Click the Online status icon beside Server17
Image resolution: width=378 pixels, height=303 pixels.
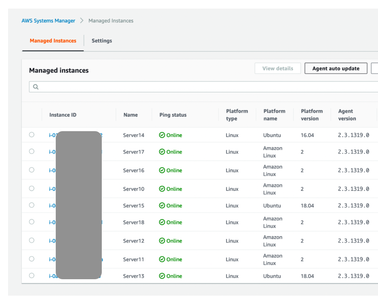tap(162, 151)
